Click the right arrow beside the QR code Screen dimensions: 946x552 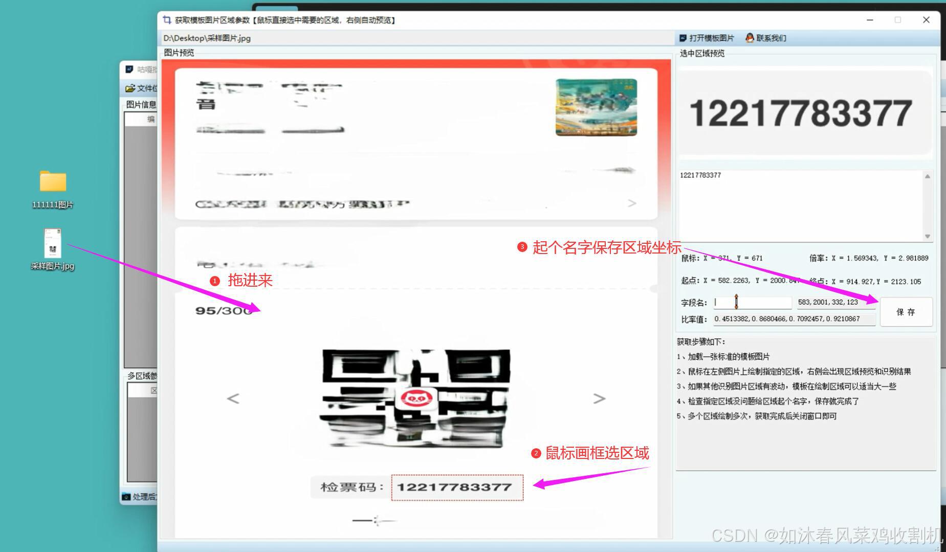[599, 398]
